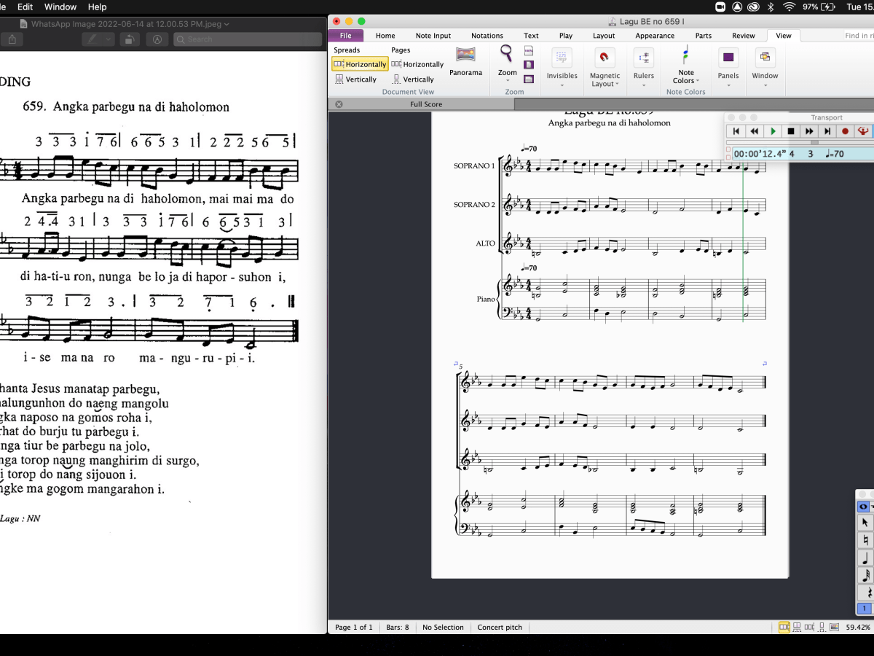
Task: Select the natural accidental in keypad
Action: coord(865,540)
